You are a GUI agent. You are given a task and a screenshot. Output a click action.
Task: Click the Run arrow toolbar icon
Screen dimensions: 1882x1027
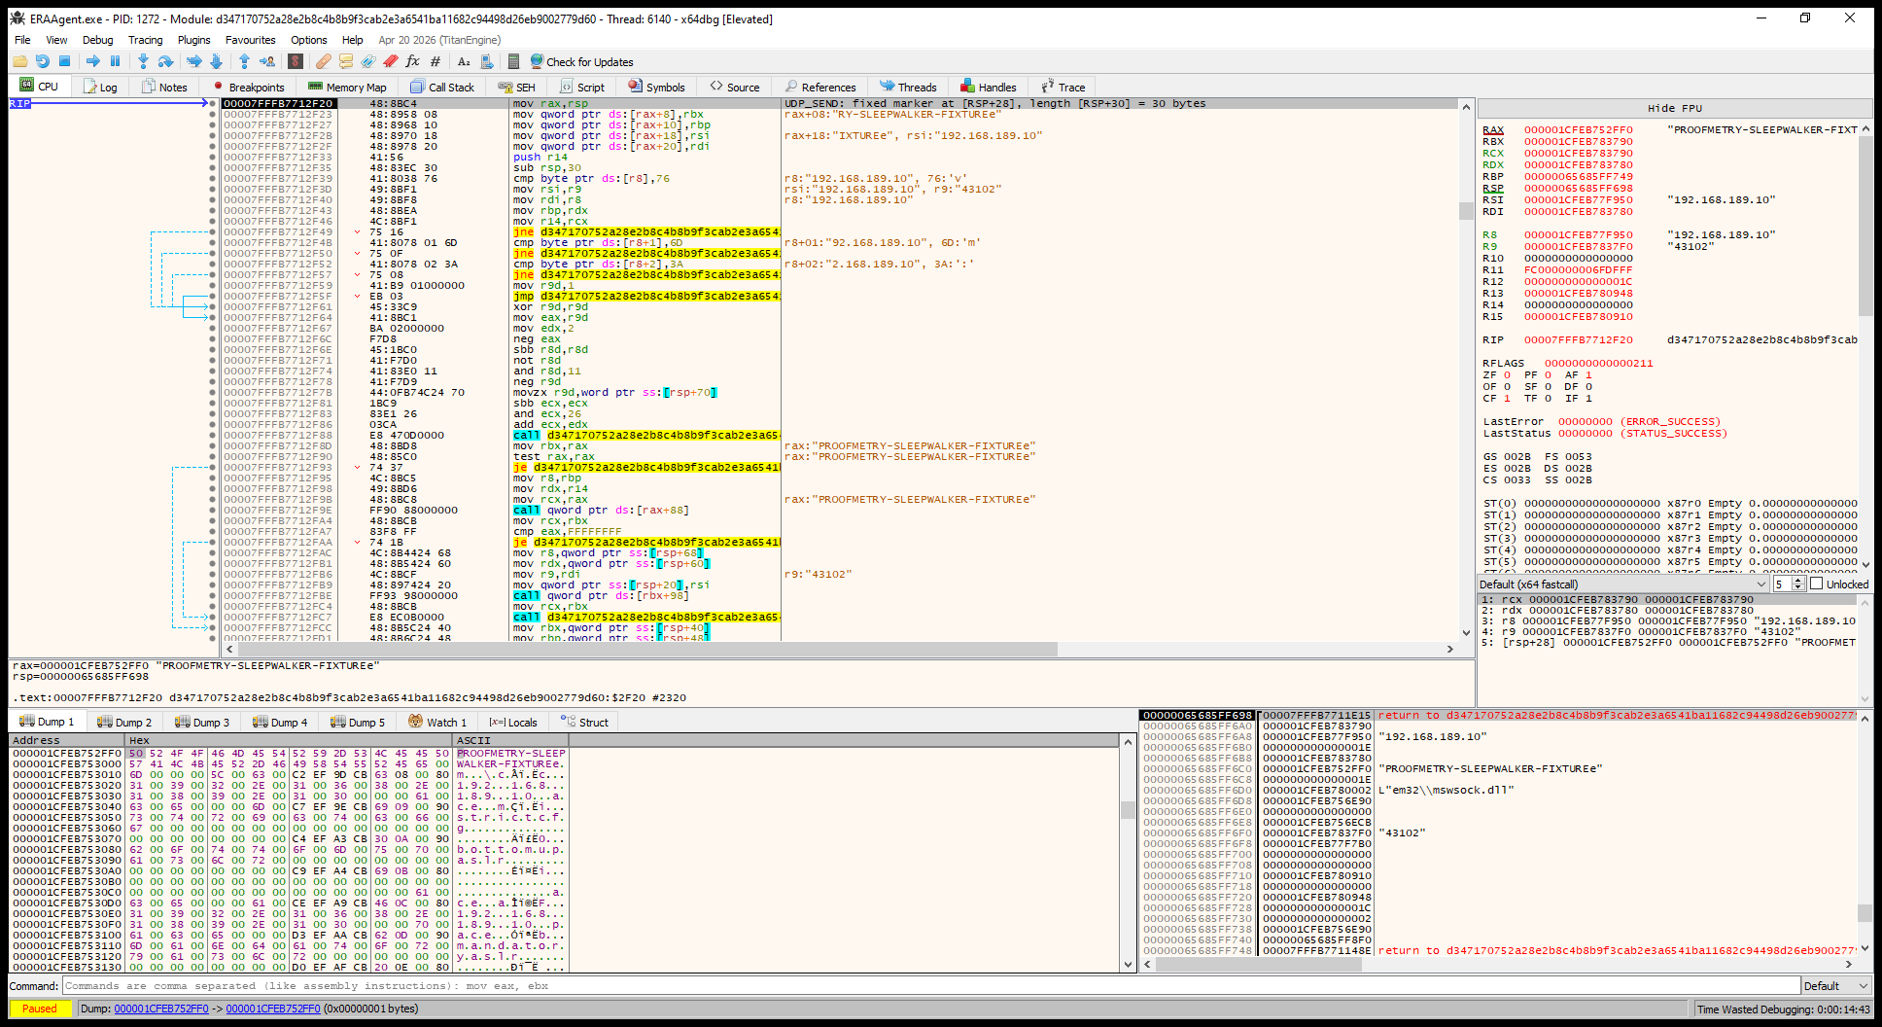(92, 61)
